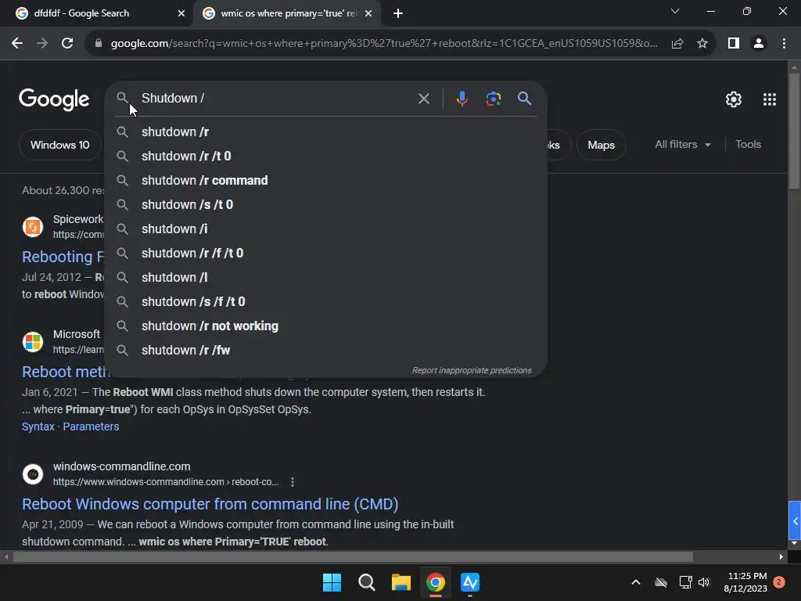Image resolution: width=801 pixels, height=601 pixels.
Task: Choose suggestion shutdown /r
Action: click(x=326, y=131)
